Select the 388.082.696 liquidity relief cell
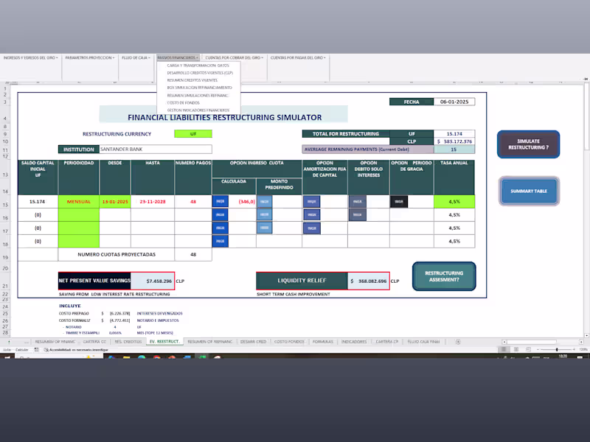This screenshot has width=590, height=442. [x=368, y=281]
